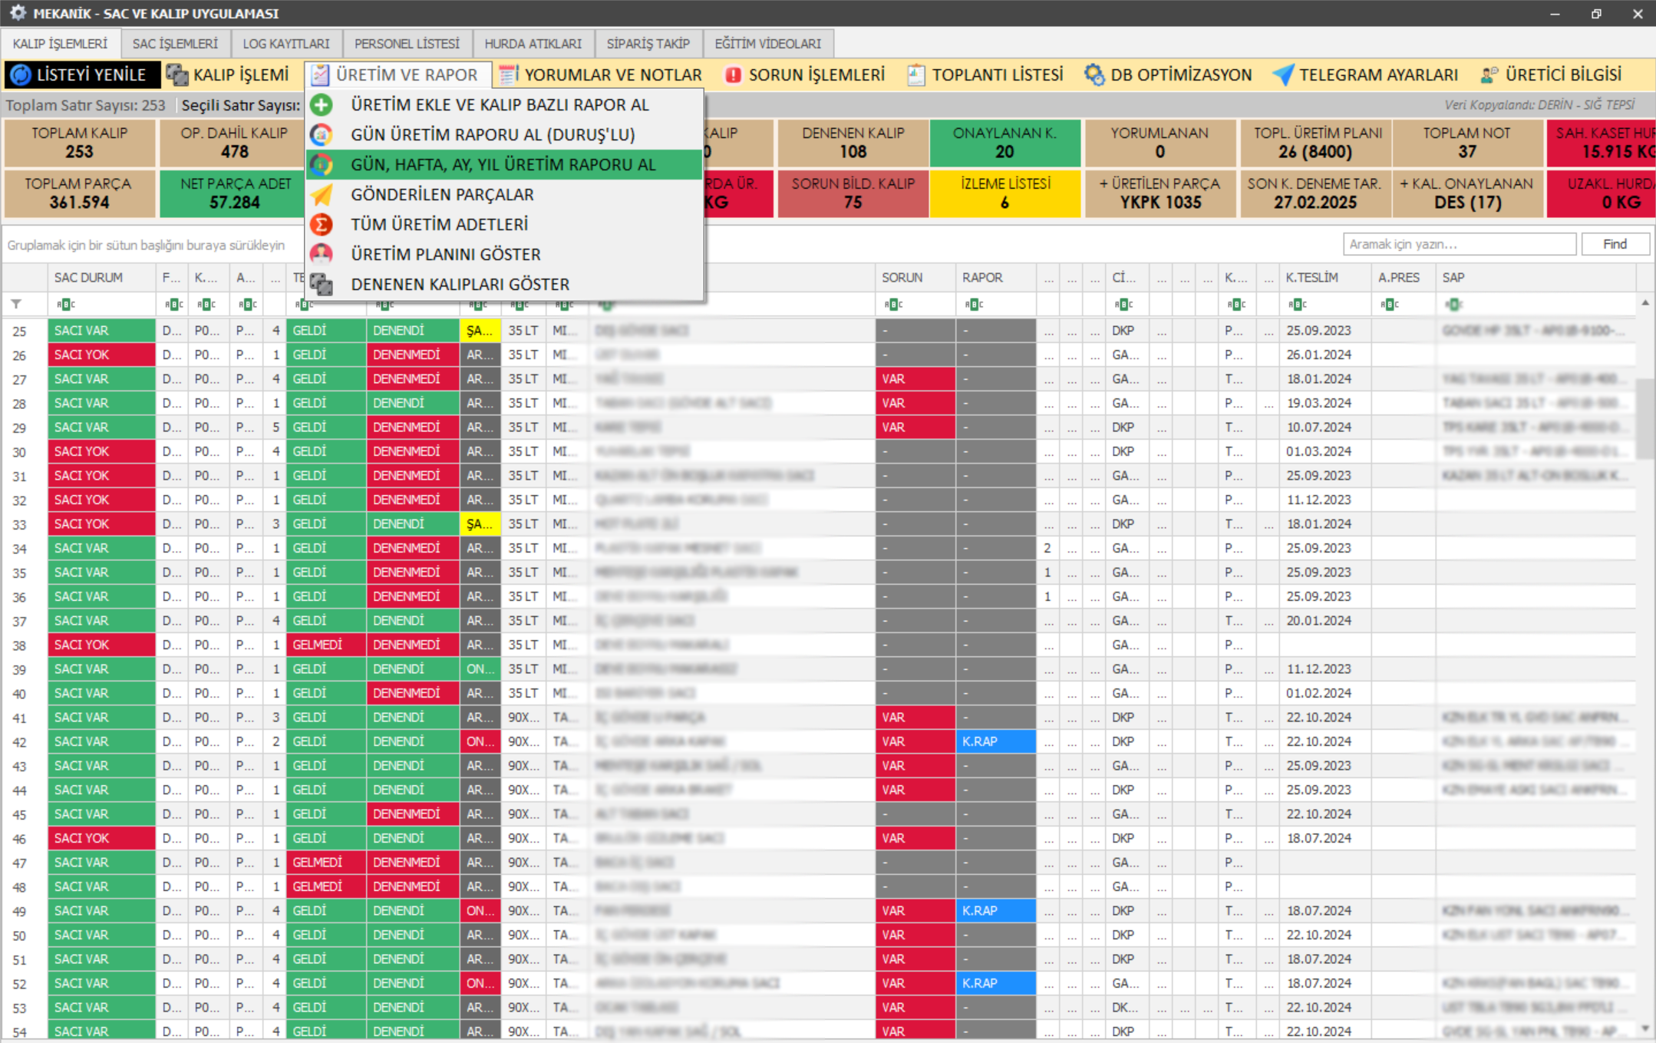This screenshot has height=1043, width=1656.
Task: Click the Tüm Üretim Adetleri sigma icon
Action: pos(322,224)
